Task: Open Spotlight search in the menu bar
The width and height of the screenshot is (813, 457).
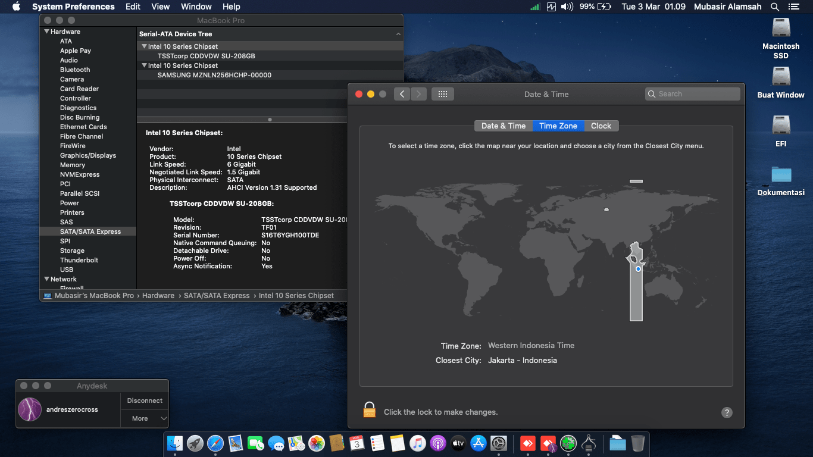Action: click(x=775, y=7)
